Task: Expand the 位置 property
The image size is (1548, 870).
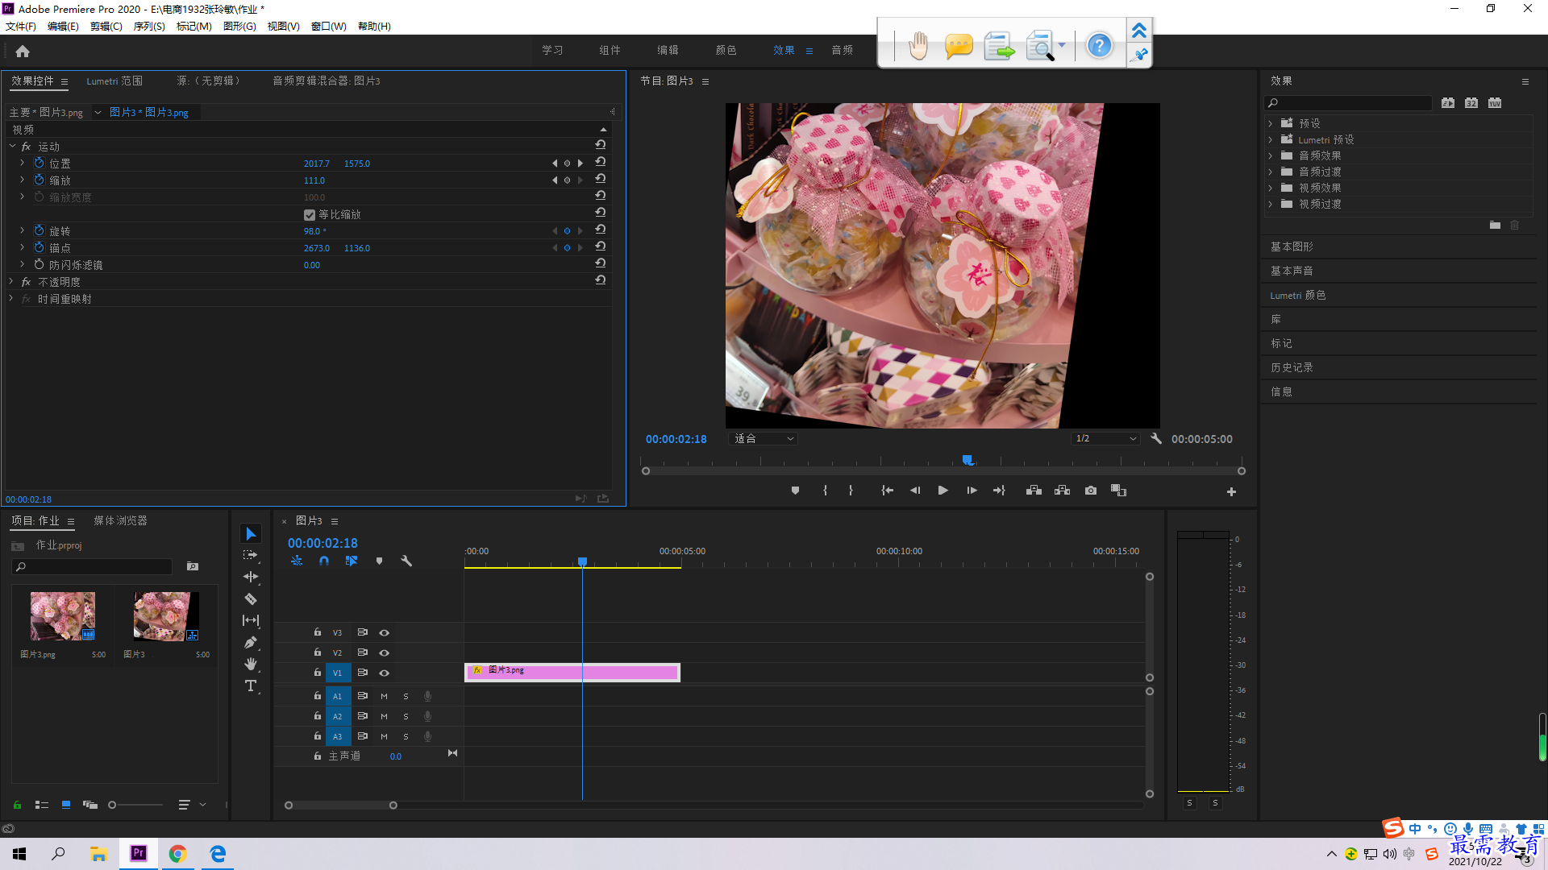Action: [23, 163]
